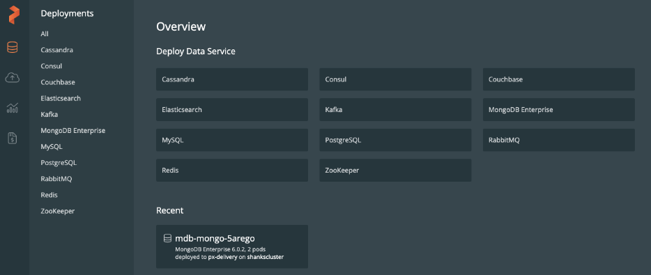
Task: Select PostgreSQL in Deployments sidebar
Action: coord(59,163)
